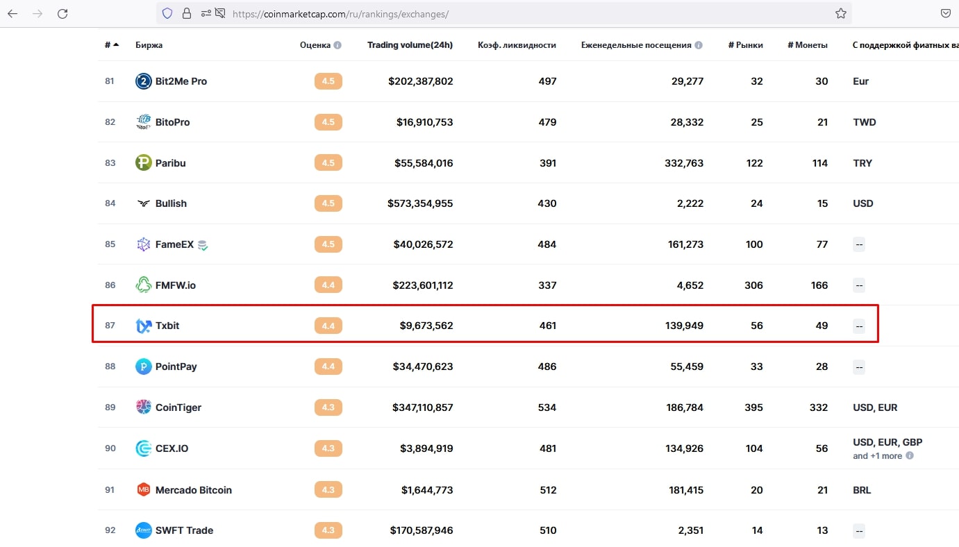Sort by Коэф. ликвидности header
This screenshot has width=959, height=547.
tap(517, 45)
